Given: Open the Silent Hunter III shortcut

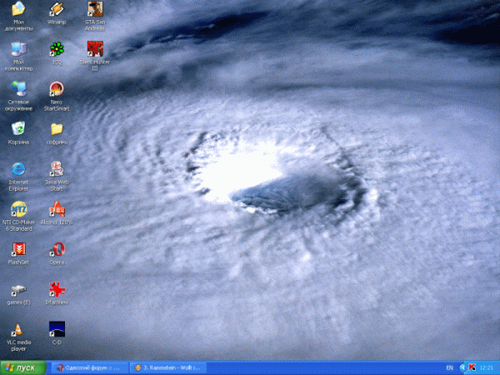Looking at the screenshot, I should [95, 48].
